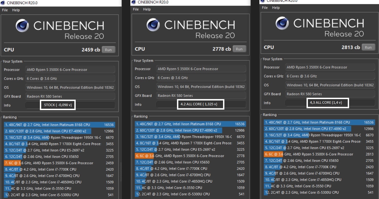Image resolution: width=379 pixels, height=199 pixels.
Task: Select the Ryzen 7 1700X ranking row in the 2813 cb window
Action: point(319,141)
